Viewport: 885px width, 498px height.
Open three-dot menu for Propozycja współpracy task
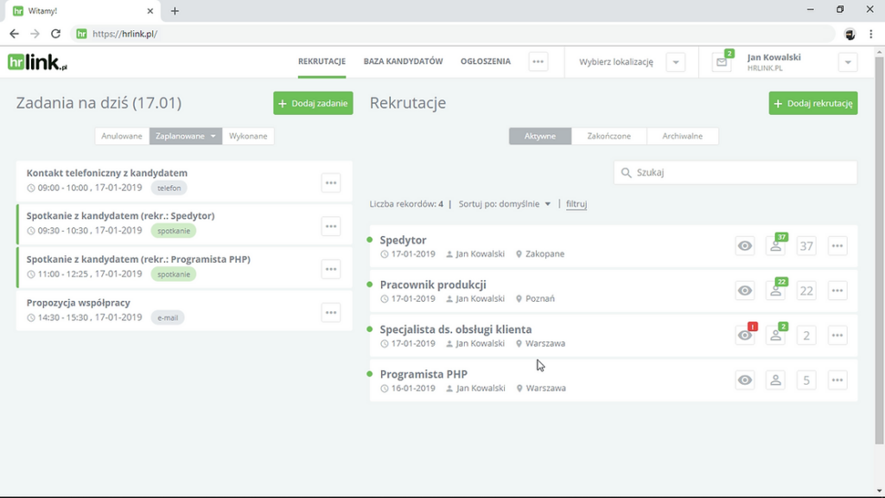coord(331,313)
